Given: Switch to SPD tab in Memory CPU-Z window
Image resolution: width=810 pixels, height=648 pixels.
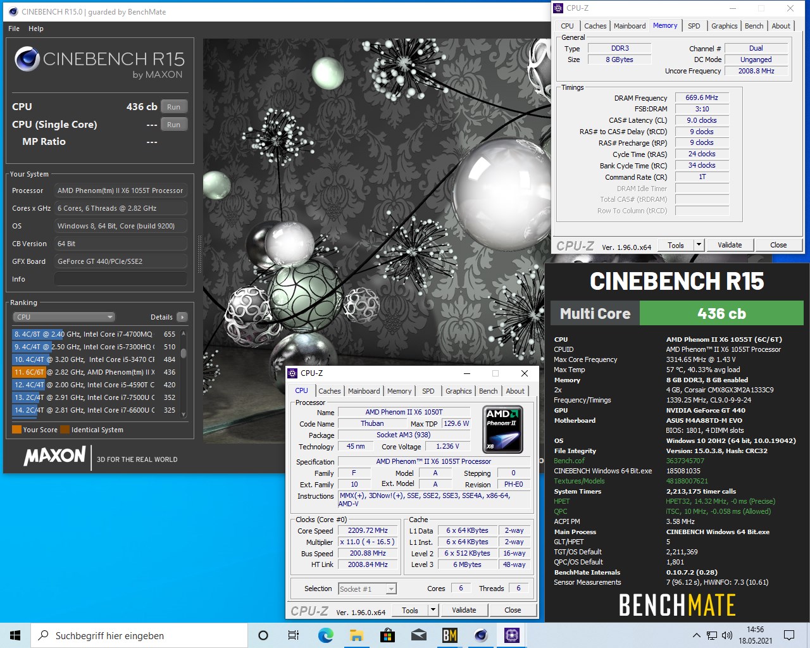Looking at the screenshot, I should pyautogui.click(x=694, y=26).
